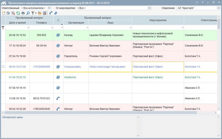Image resolution: width=222 pixels, height=139 pixels.
Task: Sort by the Мероприятие column header
Action: [x=158, y=20]
